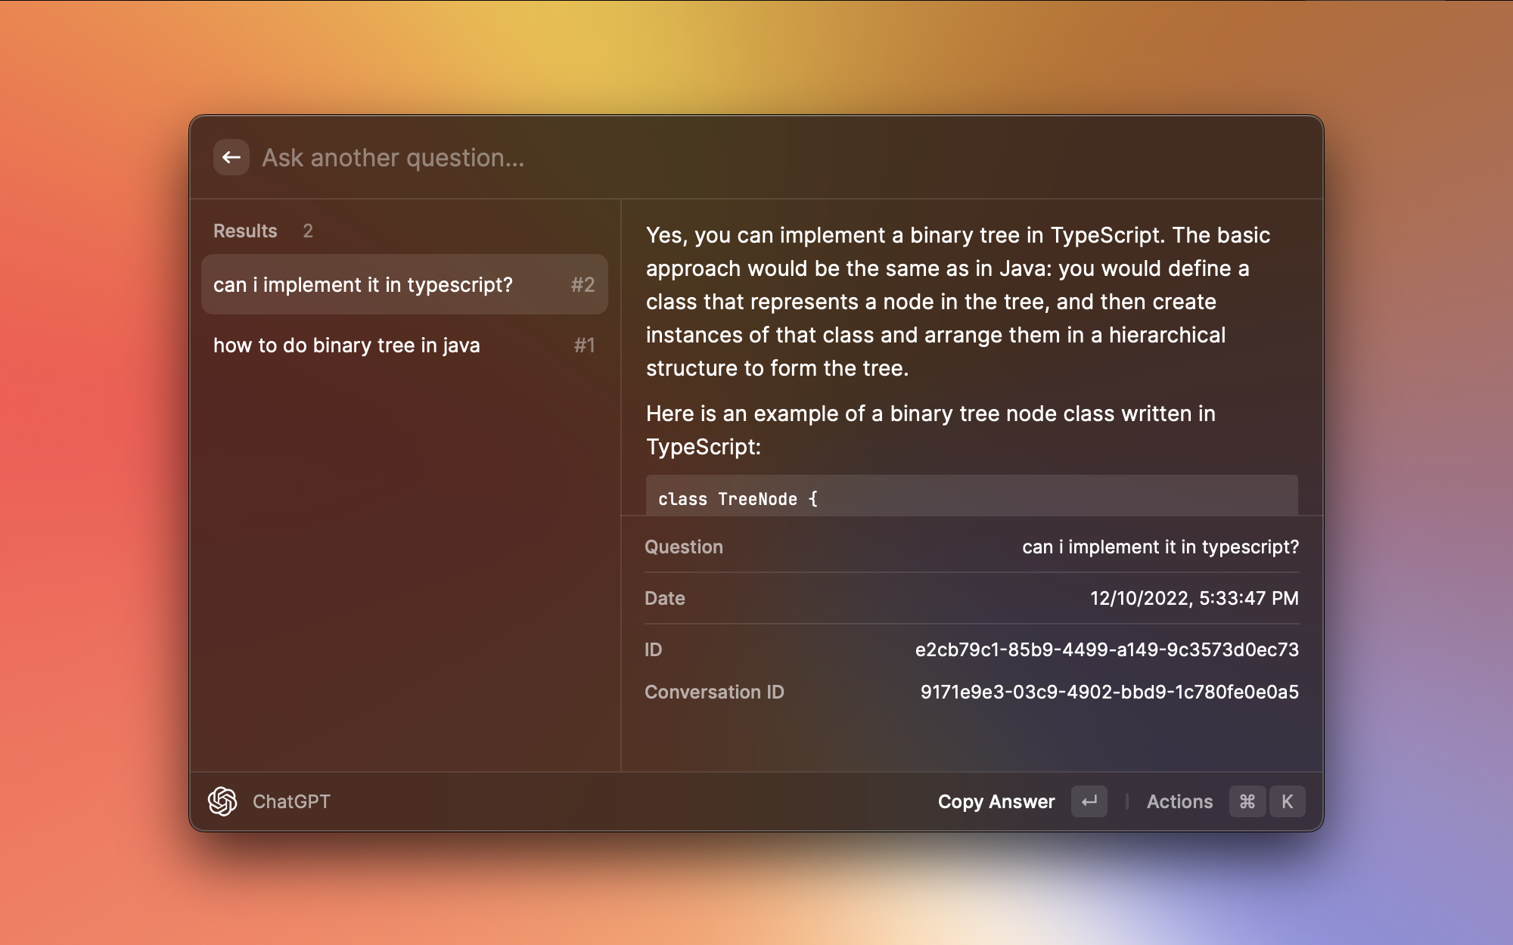
Task: Click the back arrow button
Action: [x=231, y=157]
